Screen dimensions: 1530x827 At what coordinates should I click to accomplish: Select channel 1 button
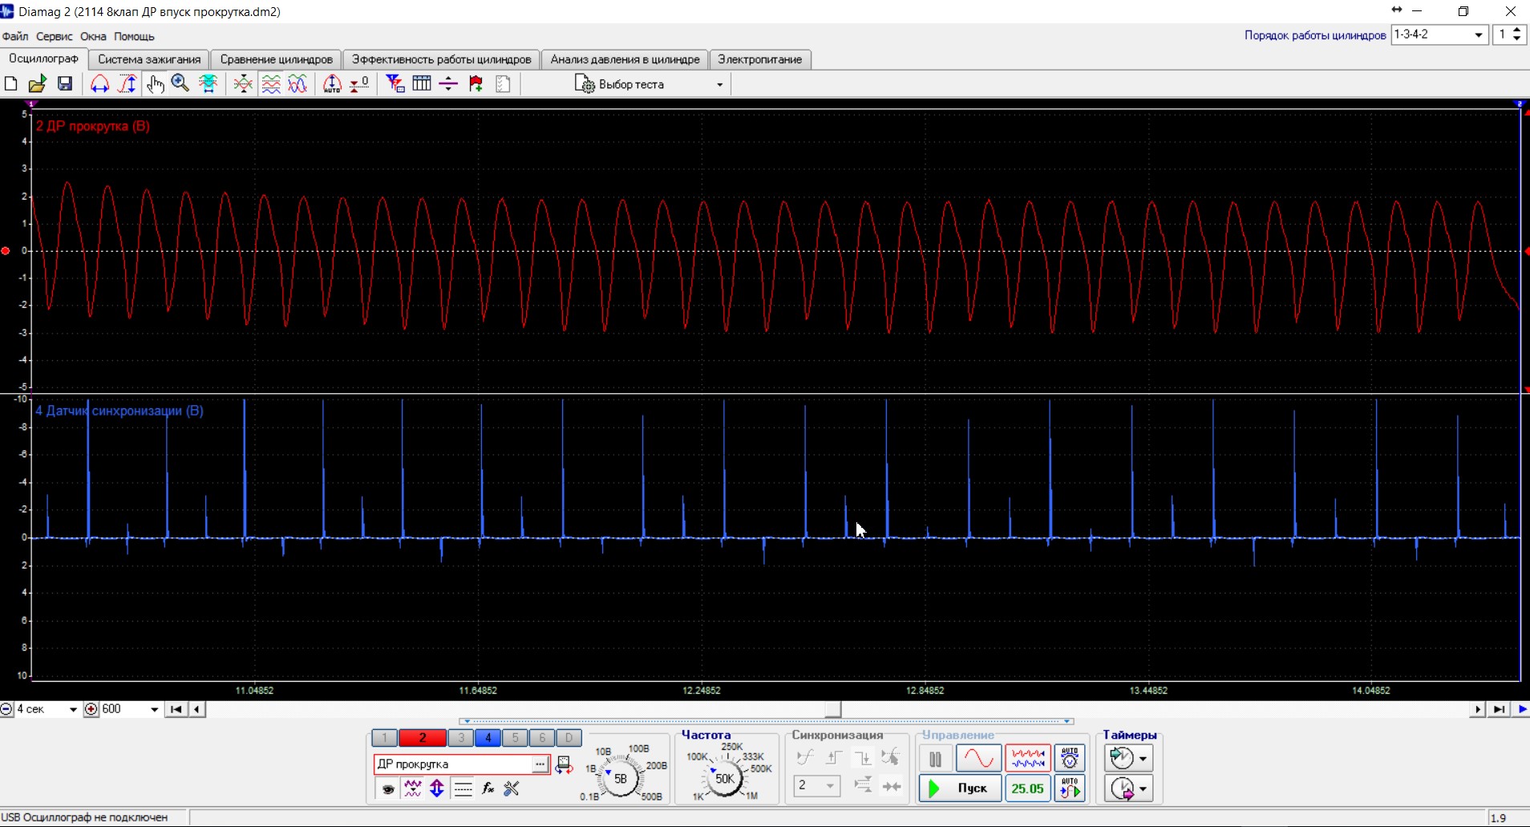pos(385,738)
